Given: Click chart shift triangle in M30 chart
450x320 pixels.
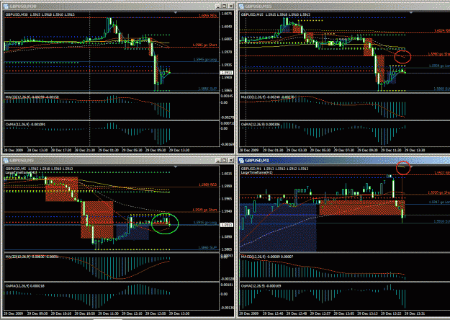Looking at the screenshot, I should pos(176,13).
